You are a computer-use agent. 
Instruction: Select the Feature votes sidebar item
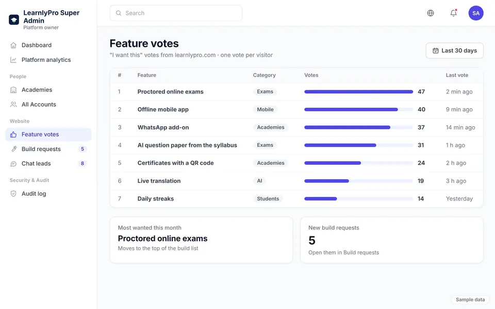coord(48,134)
